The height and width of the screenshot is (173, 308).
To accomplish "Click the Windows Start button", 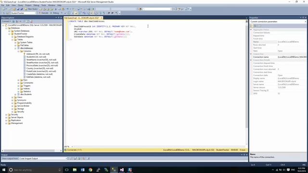I will (x=3, y=170).
